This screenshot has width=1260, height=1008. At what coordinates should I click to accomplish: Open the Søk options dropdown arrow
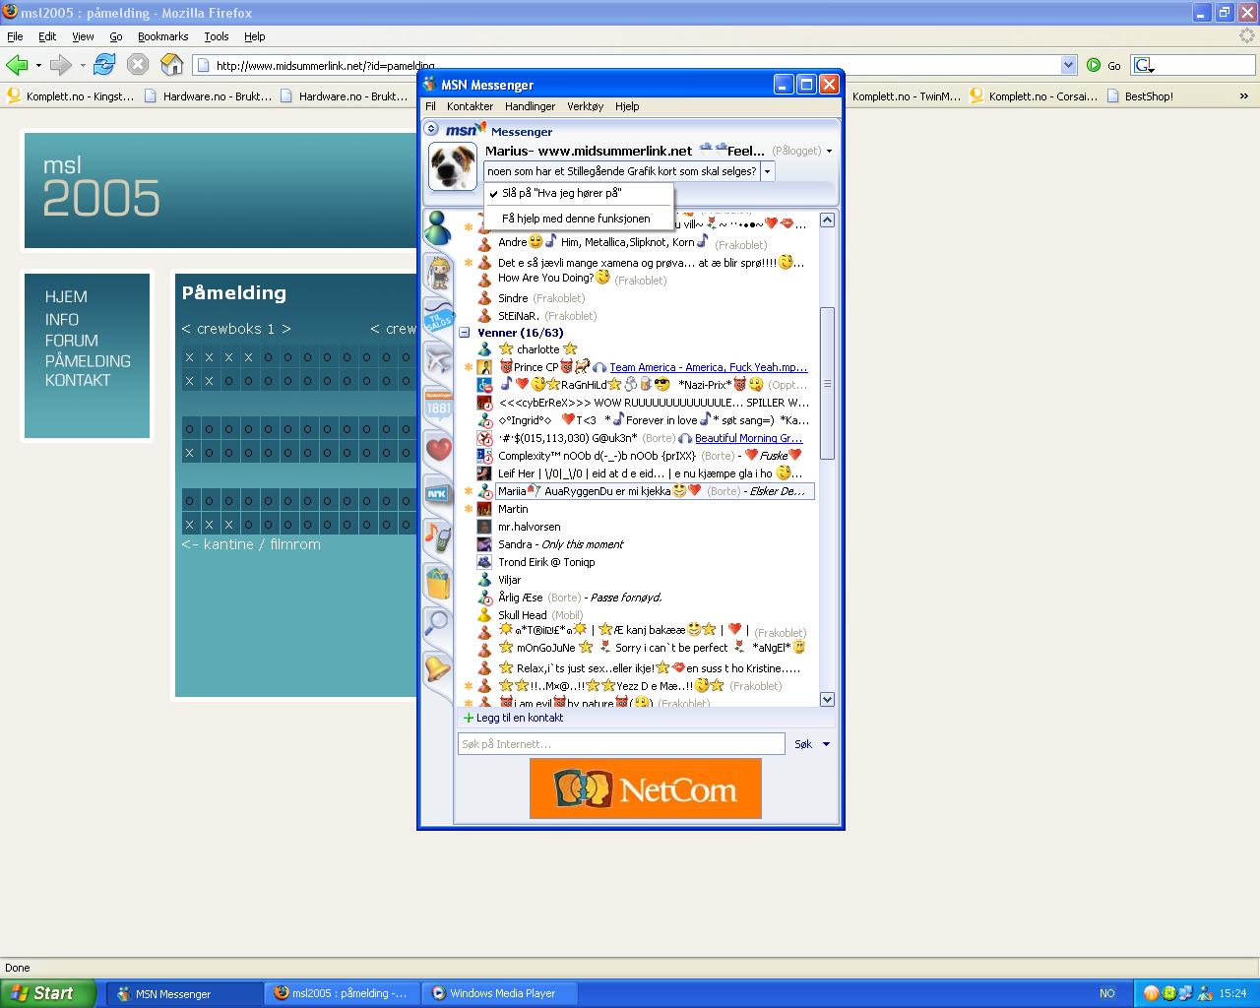point(826,744)
